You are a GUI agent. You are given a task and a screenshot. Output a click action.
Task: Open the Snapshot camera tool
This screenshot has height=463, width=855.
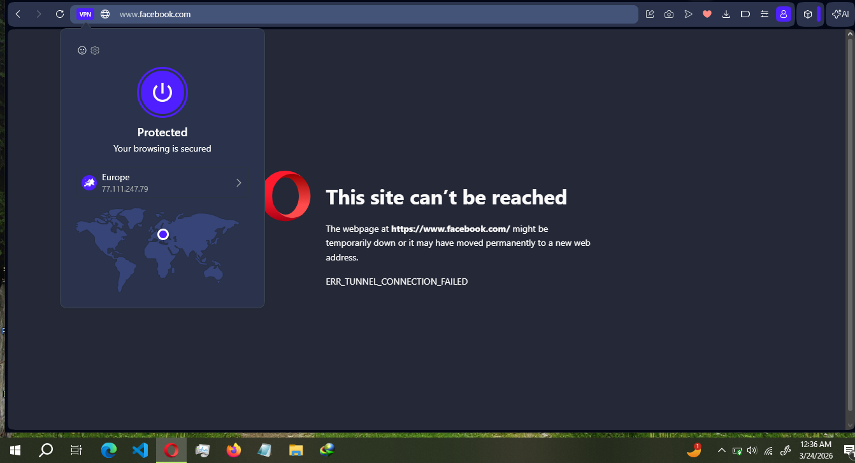[668, 13]
